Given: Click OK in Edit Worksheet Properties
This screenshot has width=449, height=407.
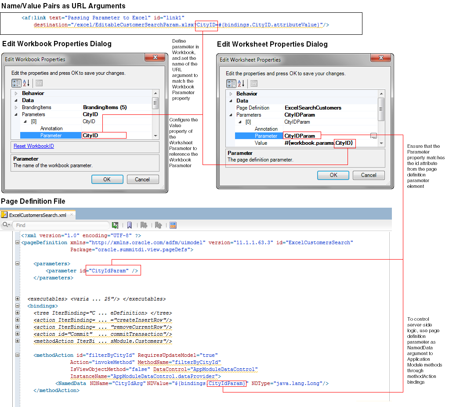Looking at the screenshot, I should 333,175.
